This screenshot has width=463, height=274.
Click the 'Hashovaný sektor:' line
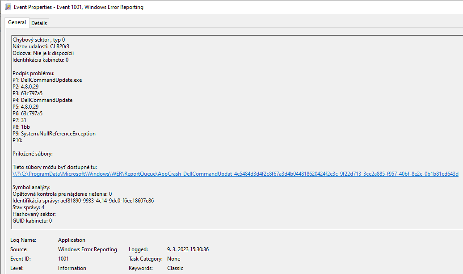coord(34,214)
